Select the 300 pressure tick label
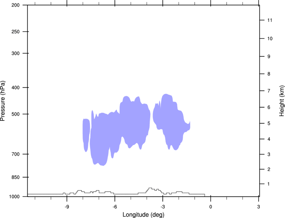 tap(15, 53)
